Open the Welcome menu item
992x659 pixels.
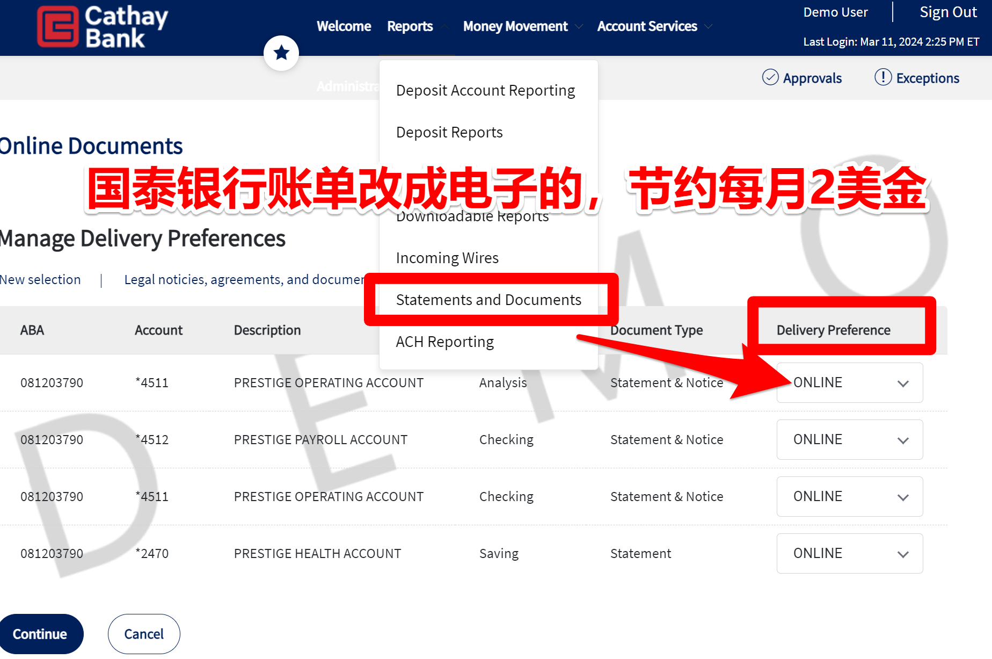[x=344, y=26]
